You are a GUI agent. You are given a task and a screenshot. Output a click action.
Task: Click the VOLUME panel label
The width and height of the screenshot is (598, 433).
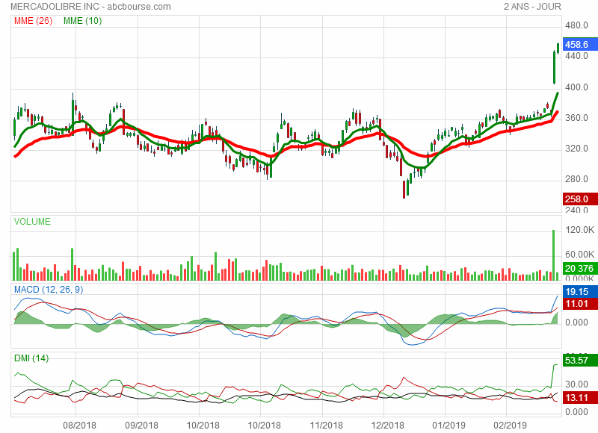pyautogui.click(x=32, y=222)
